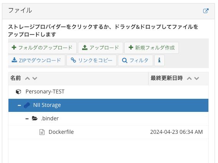Viewport: 218px width, 163px height.
Task: Select the Personary-TEST project row
Action: coord(108,92)
